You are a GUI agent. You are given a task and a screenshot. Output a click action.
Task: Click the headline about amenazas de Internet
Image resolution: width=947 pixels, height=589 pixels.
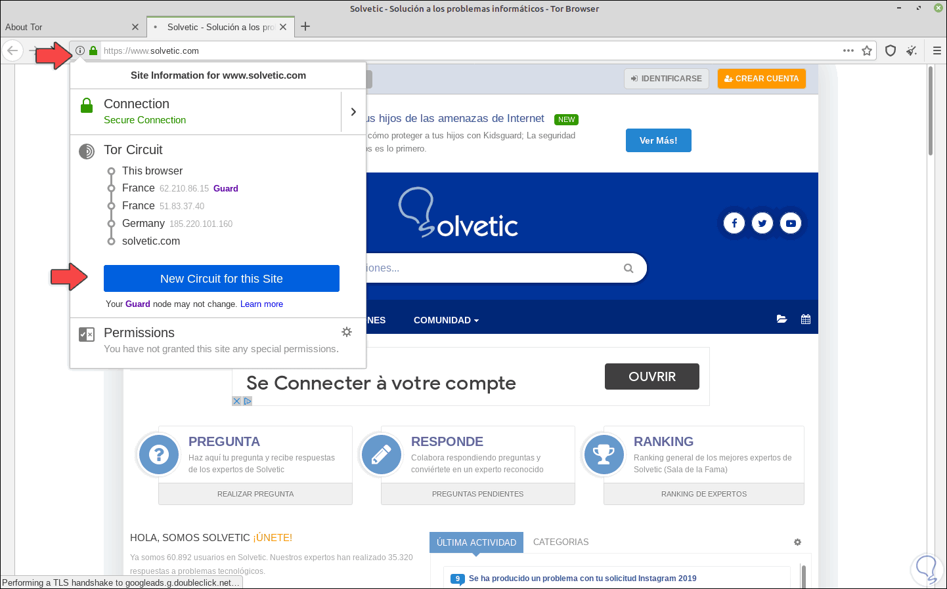456,118
